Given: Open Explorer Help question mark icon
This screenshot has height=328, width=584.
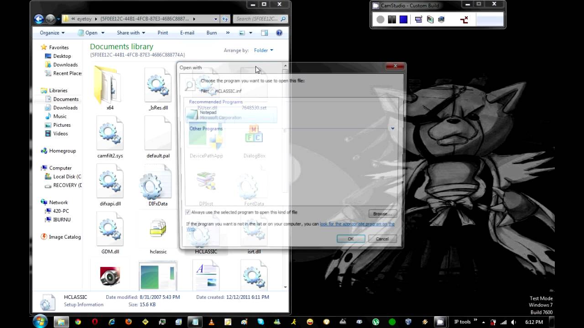Looking at the screenshot, I should (x=279, y=33).
